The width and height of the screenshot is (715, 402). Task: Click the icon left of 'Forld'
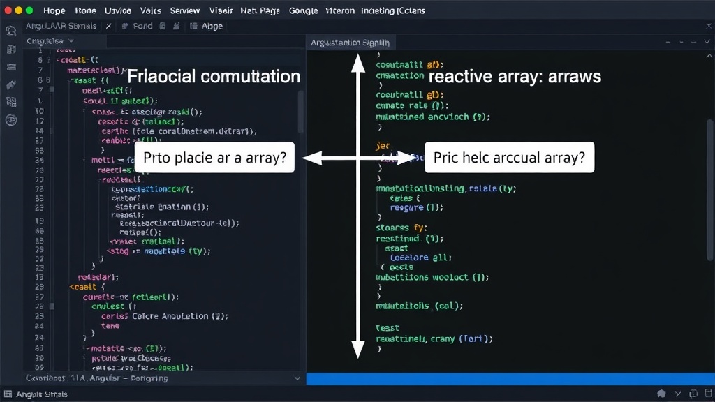tap(125, 26)
